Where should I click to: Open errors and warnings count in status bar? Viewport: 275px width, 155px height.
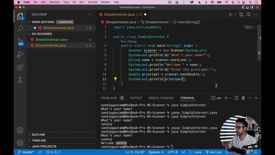tap(53, 152)
